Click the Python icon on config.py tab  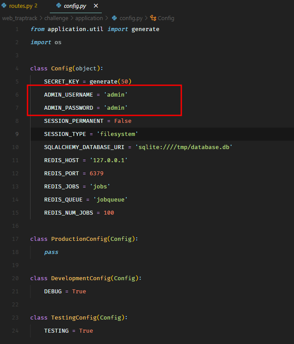pos(59,6)
